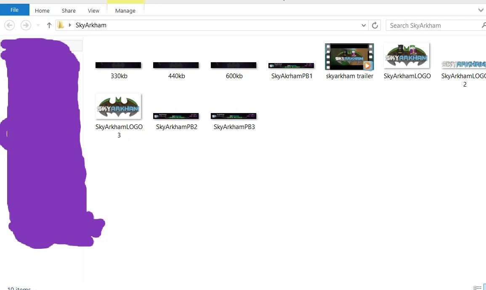Expand the breadcrumb arrow before SkyArkham
486x290 pixels.
tap(70, 25)
